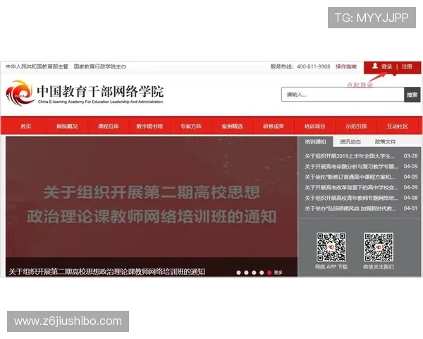Open 示范引领 navigation item

(x=356, y=126)
